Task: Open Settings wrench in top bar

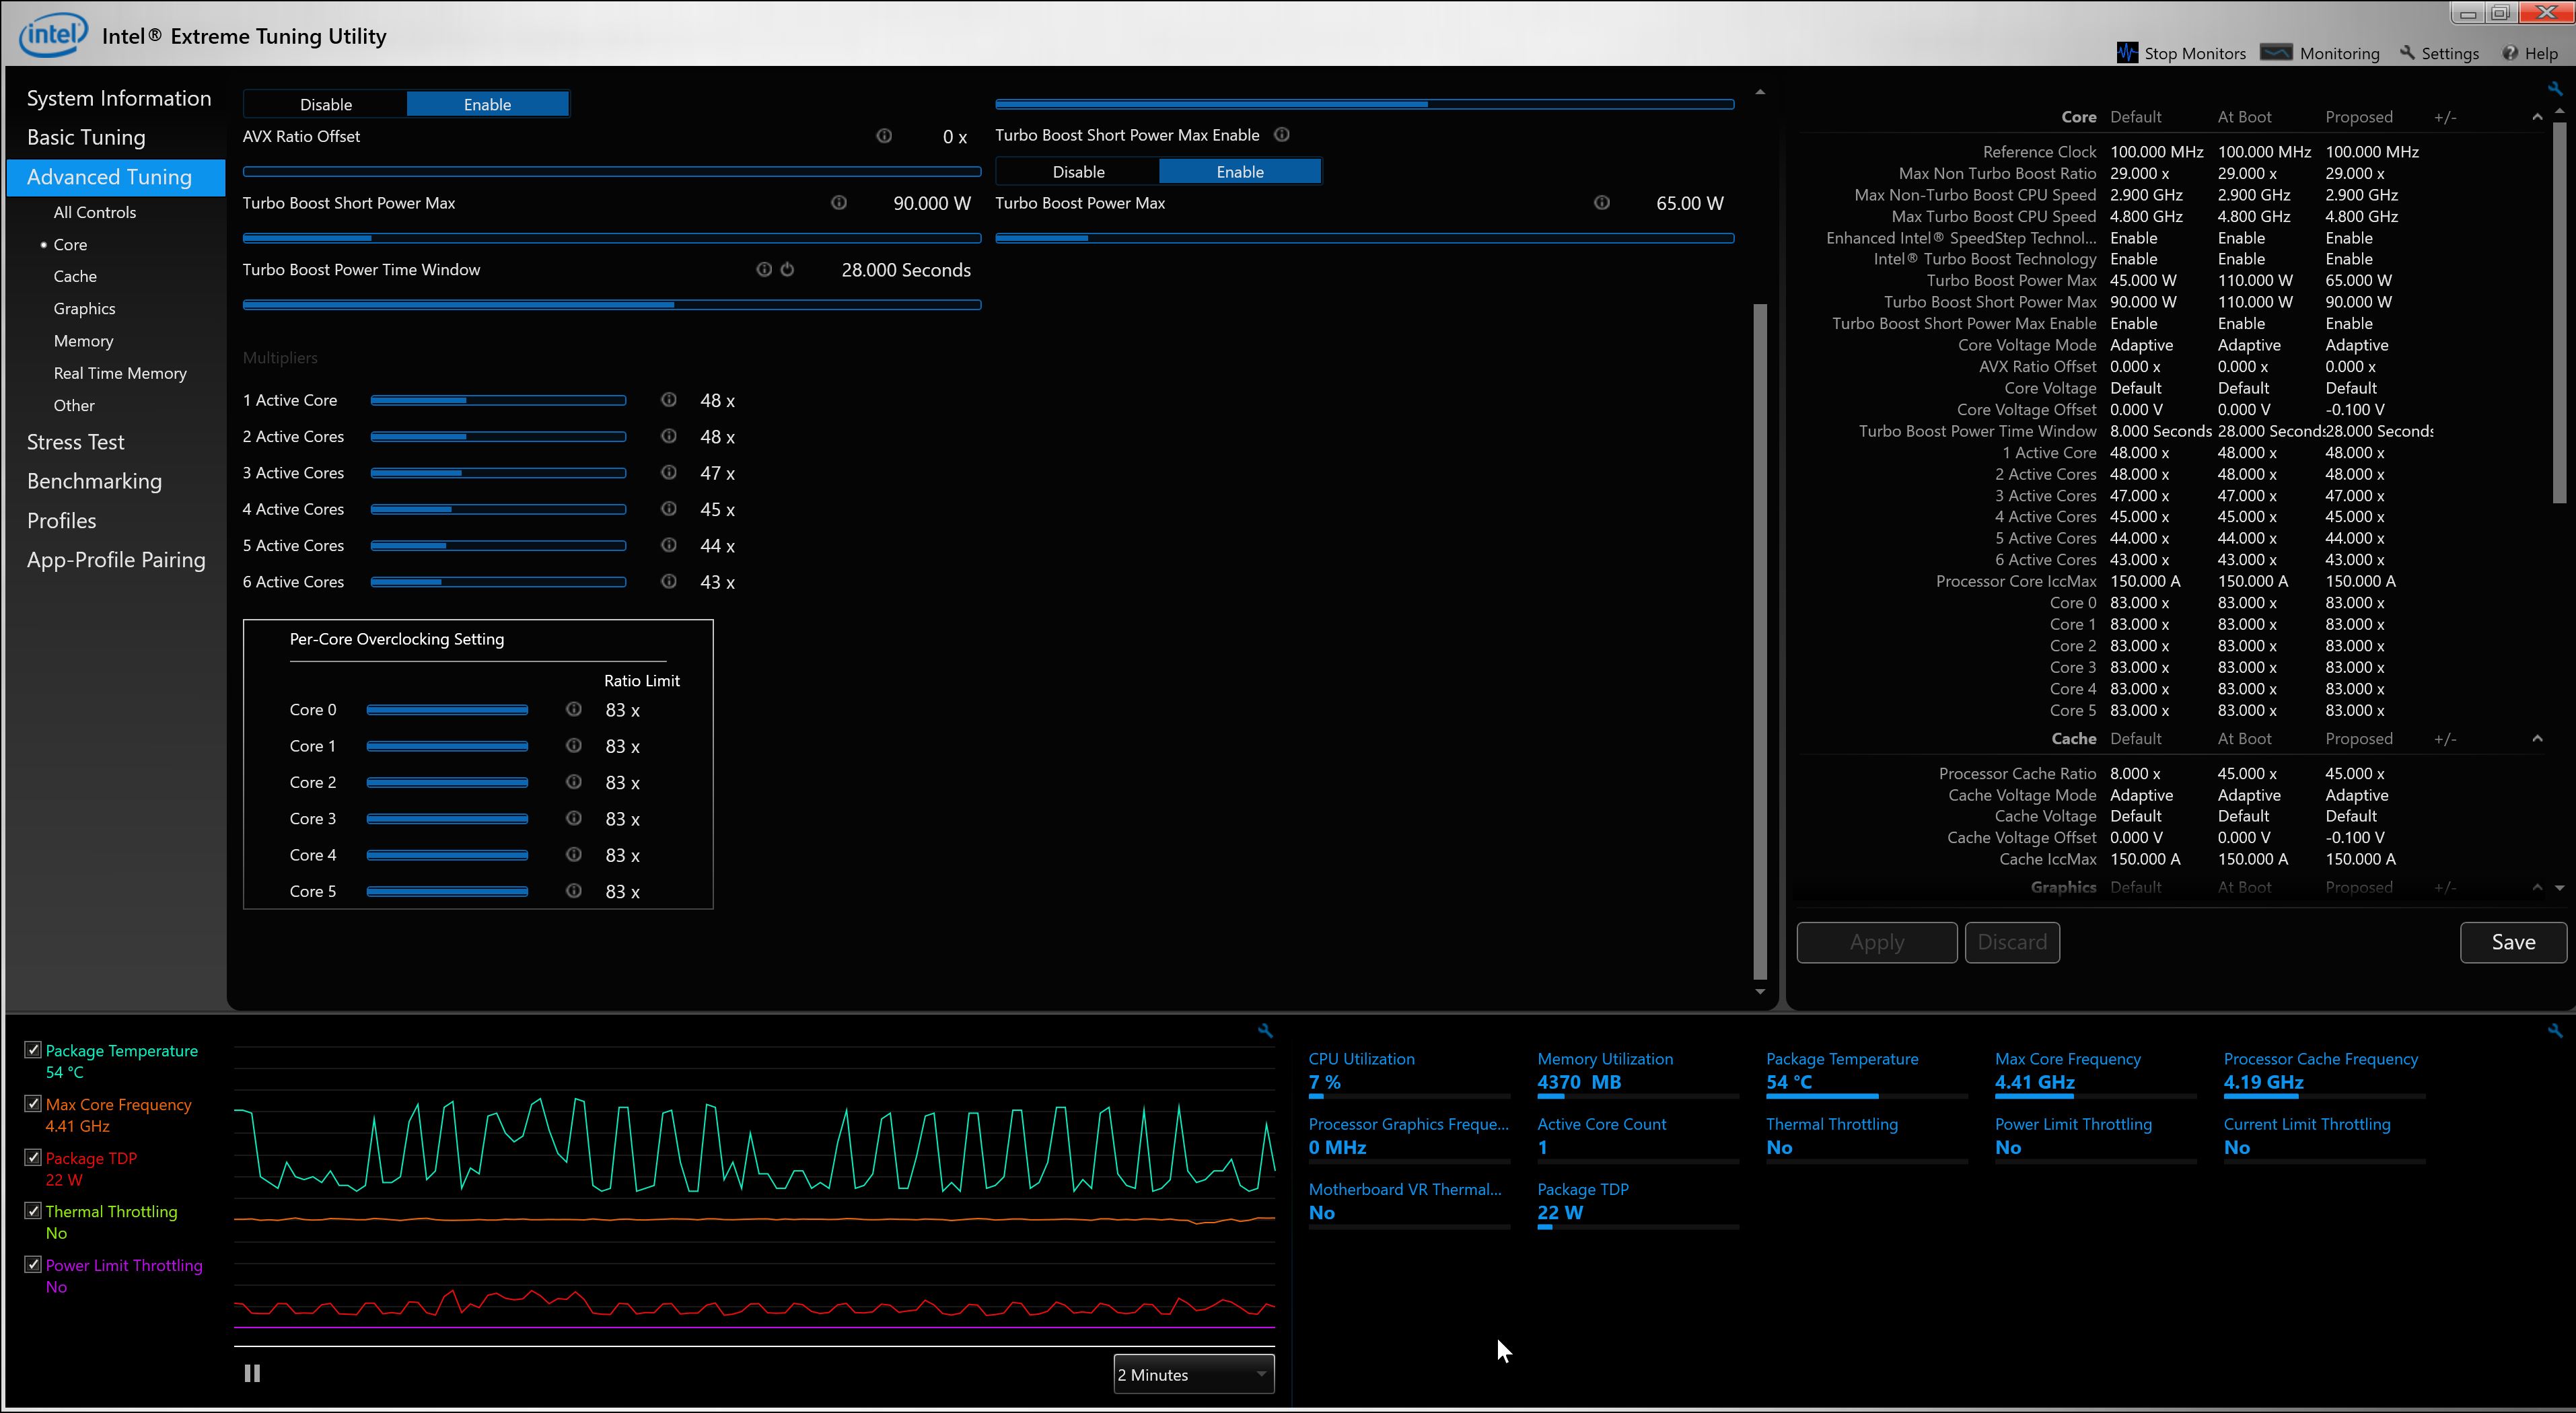Action: click(x=2407, y=53)
